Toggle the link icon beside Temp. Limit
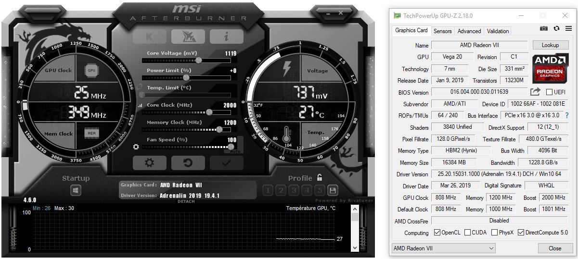This screenshot has height=259, width=578. (x=138, y=88)
